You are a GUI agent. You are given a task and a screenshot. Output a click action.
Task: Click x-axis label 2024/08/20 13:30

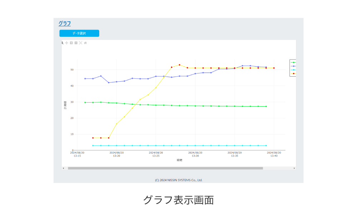[195, 154]
